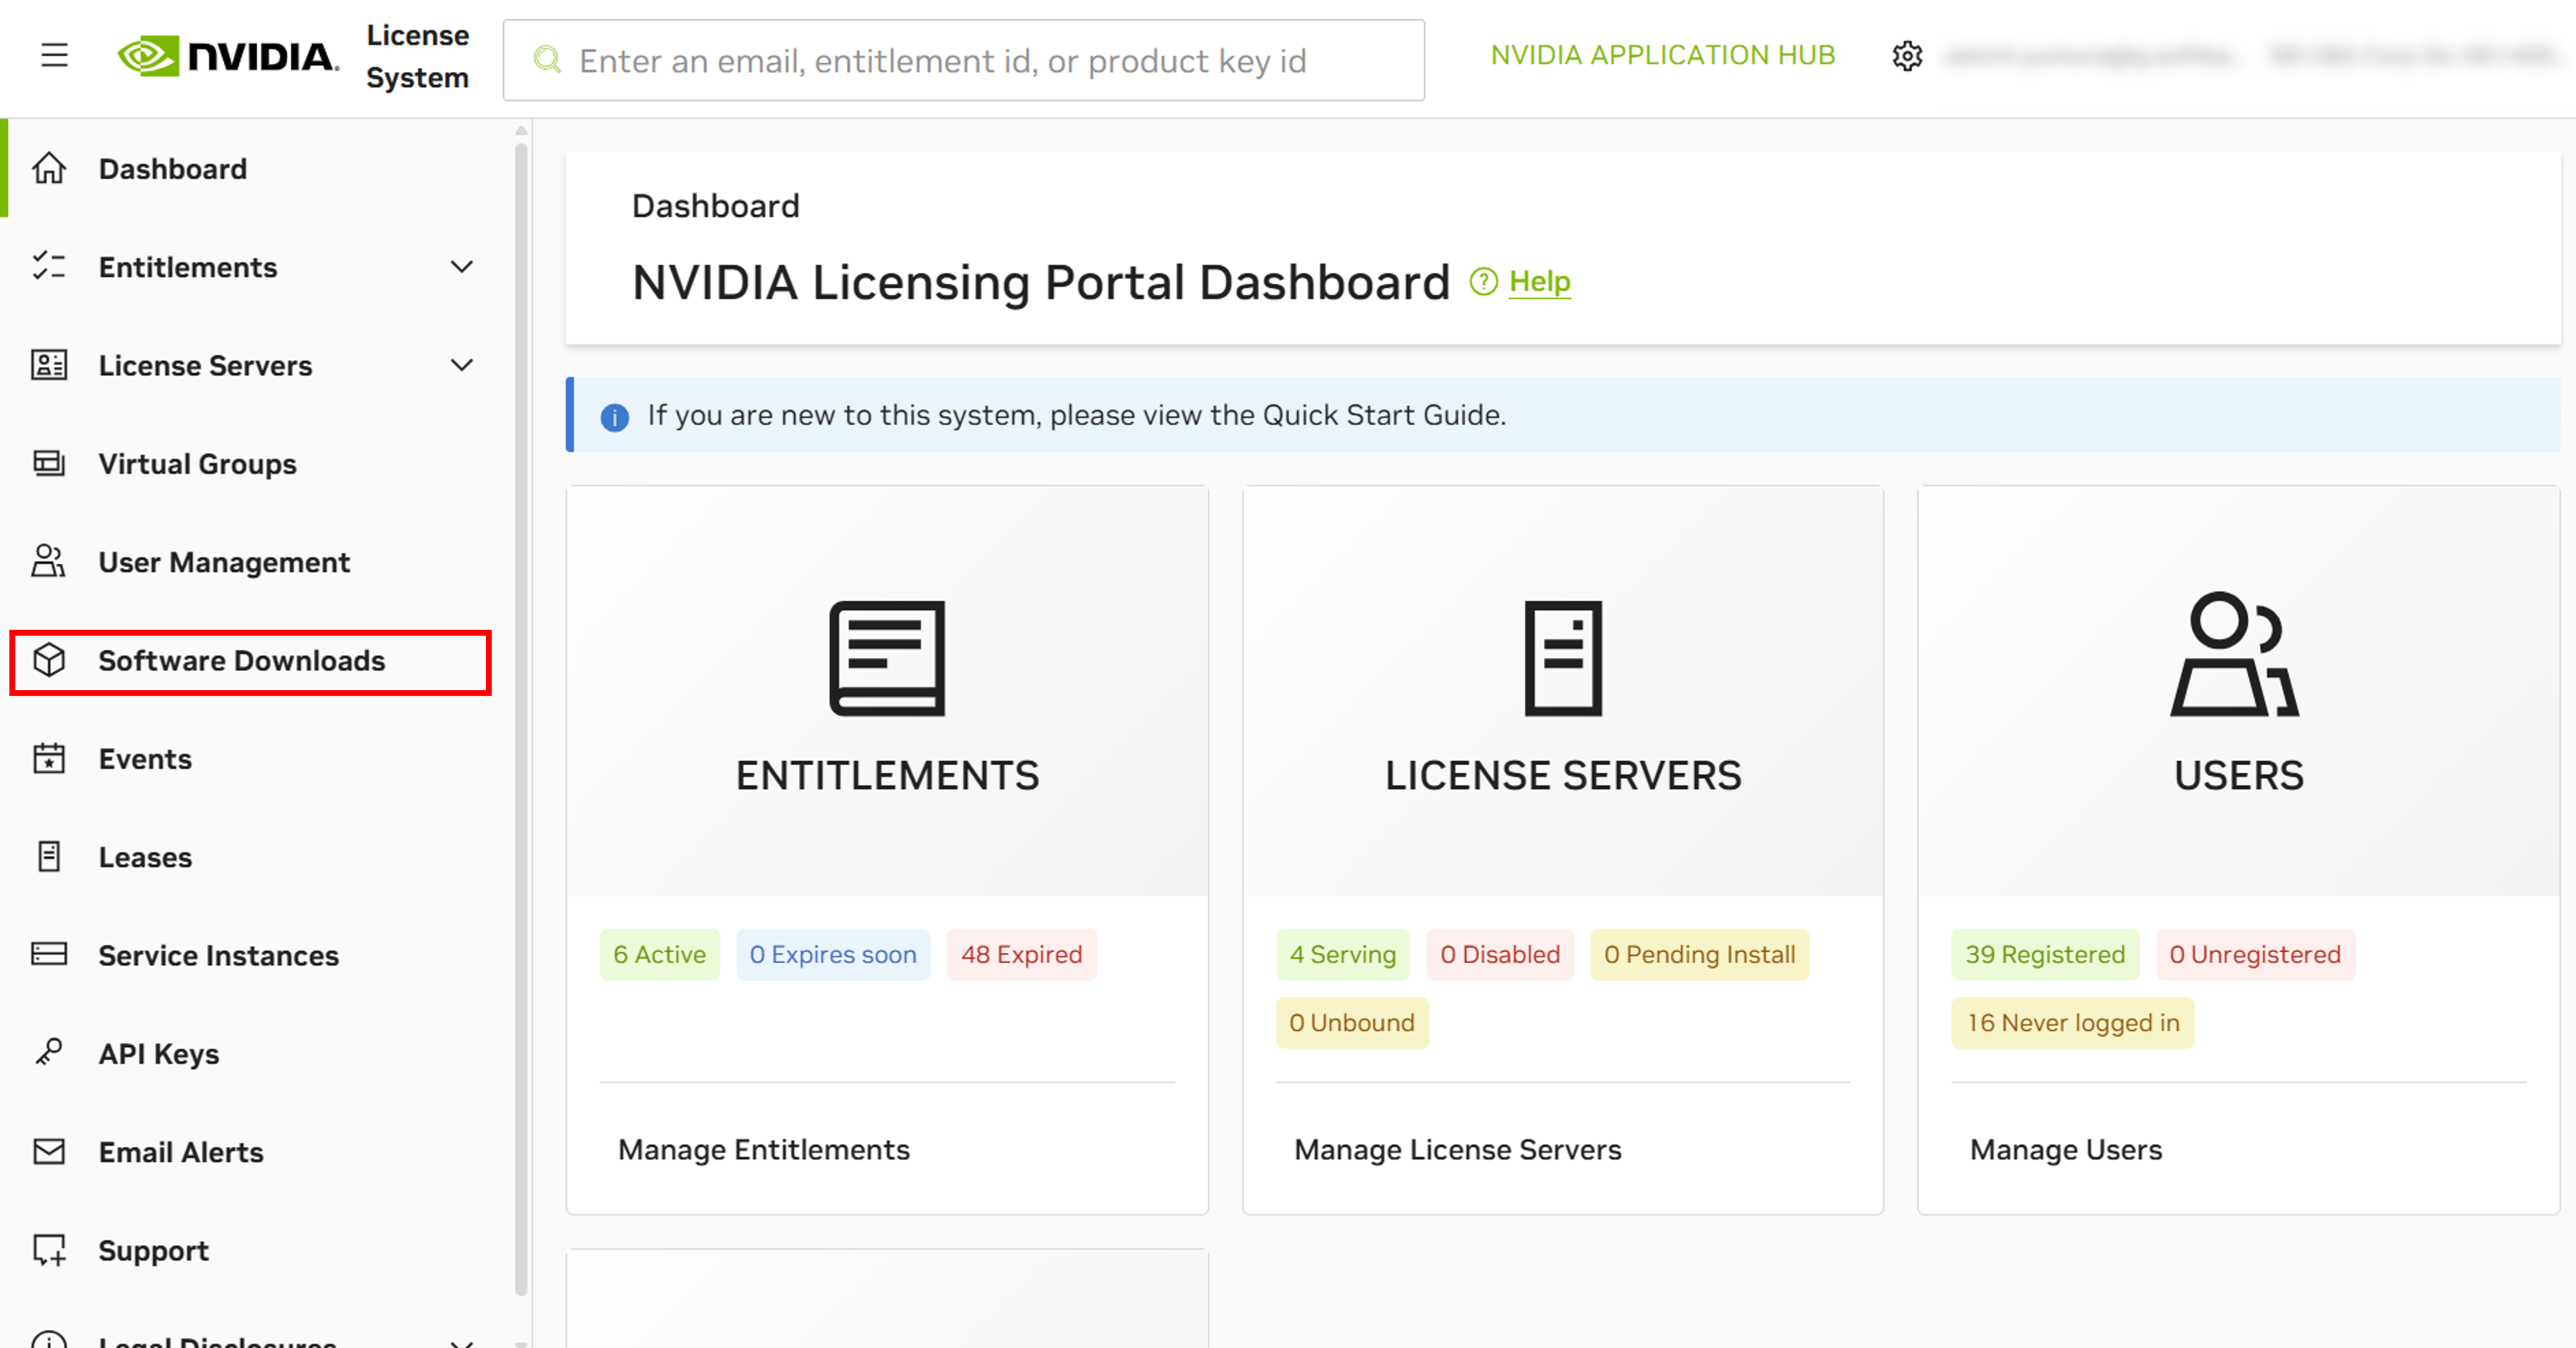Image resolution: width=2576 pixels, height=1348 pixels.
Task: Click the User Management people icon
Action: coord(49,561)
